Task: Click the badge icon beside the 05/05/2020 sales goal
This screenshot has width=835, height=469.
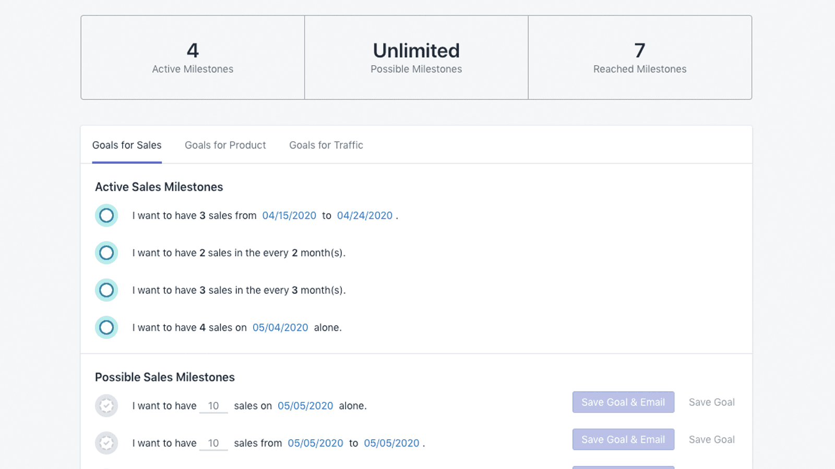Action: coord(106,405)
